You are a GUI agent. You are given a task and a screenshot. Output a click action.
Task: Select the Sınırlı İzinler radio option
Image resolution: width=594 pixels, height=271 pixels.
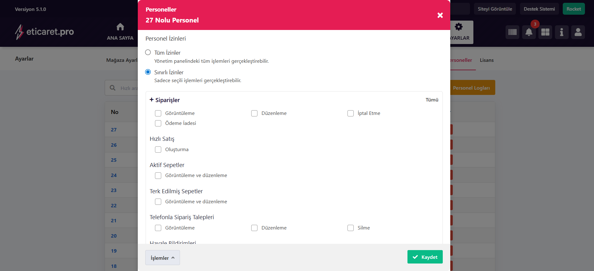pos(148,72)
